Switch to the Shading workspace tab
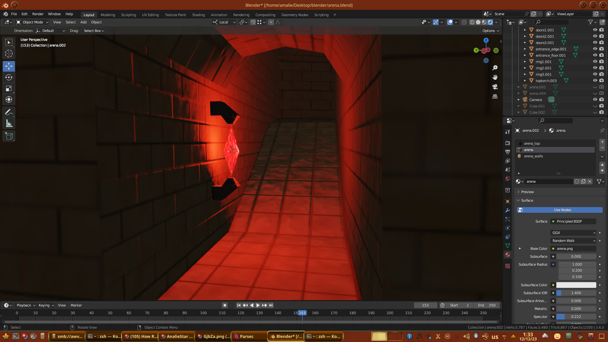 198,15
